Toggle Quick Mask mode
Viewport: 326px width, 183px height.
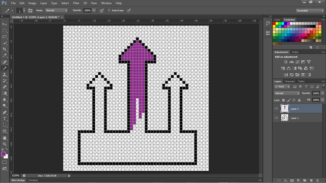pos(5,162)
